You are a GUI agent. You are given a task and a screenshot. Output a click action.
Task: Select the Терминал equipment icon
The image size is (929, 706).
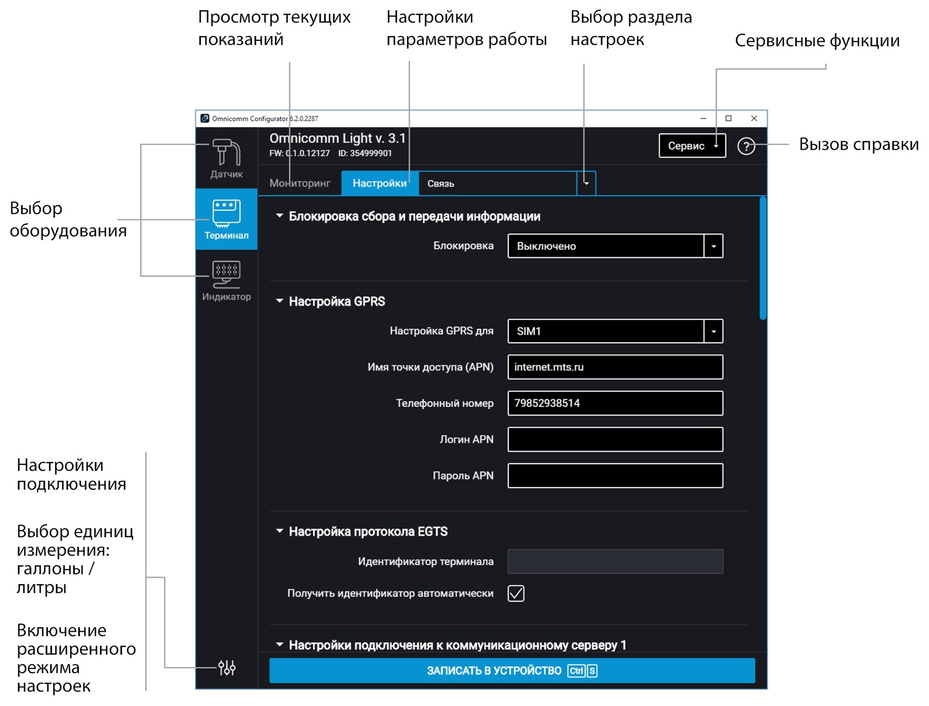click(x=226, y=219)
